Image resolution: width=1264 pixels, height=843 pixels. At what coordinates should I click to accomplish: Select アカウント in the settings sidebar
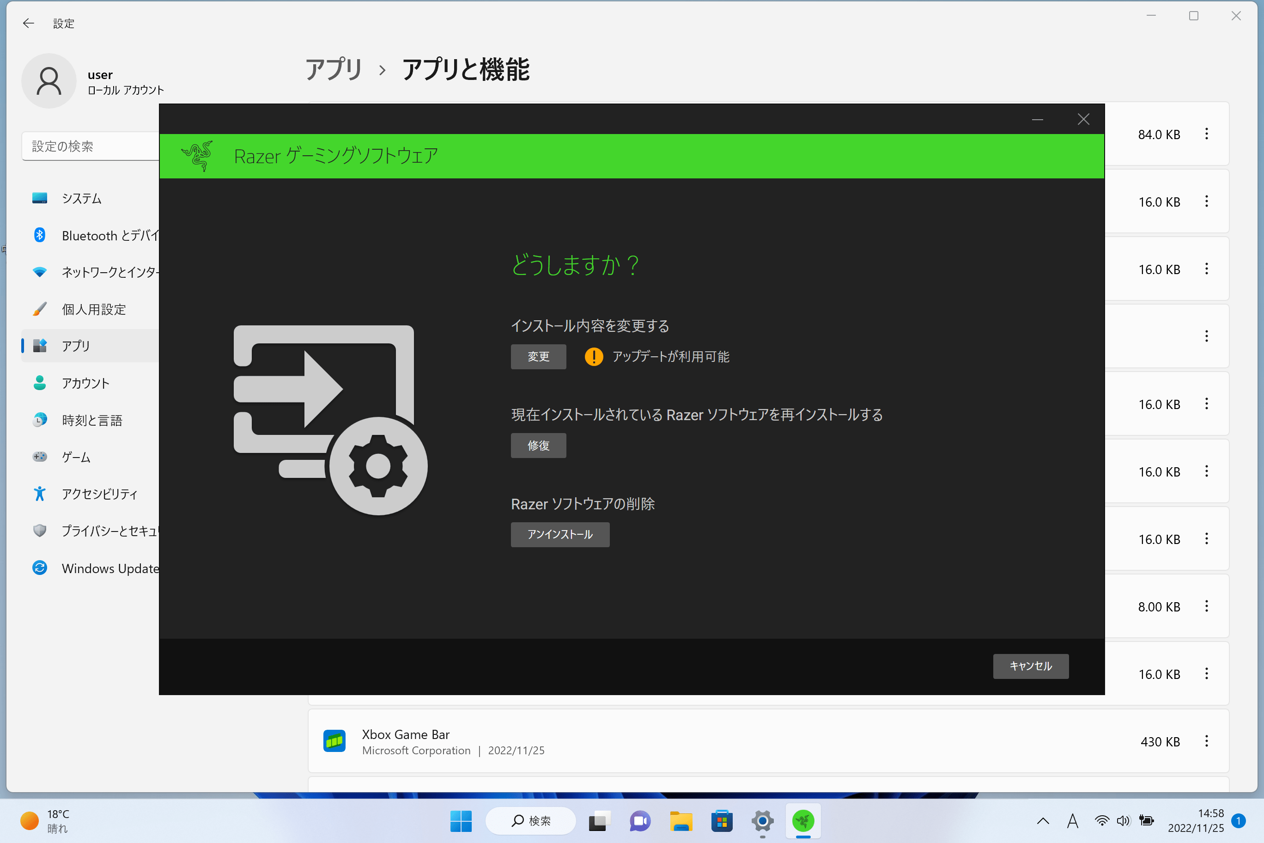[x=85, y=383]
